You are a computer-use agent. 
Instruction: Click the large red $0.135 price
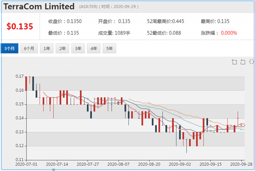20,26
